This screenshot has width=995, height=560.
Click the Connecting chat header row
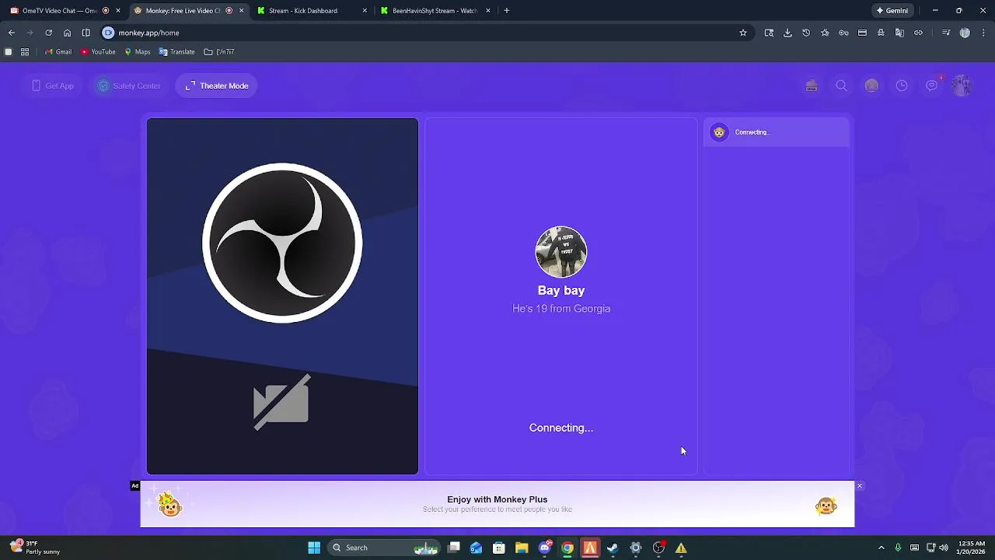pyautogui.click(x=776, y=132)
